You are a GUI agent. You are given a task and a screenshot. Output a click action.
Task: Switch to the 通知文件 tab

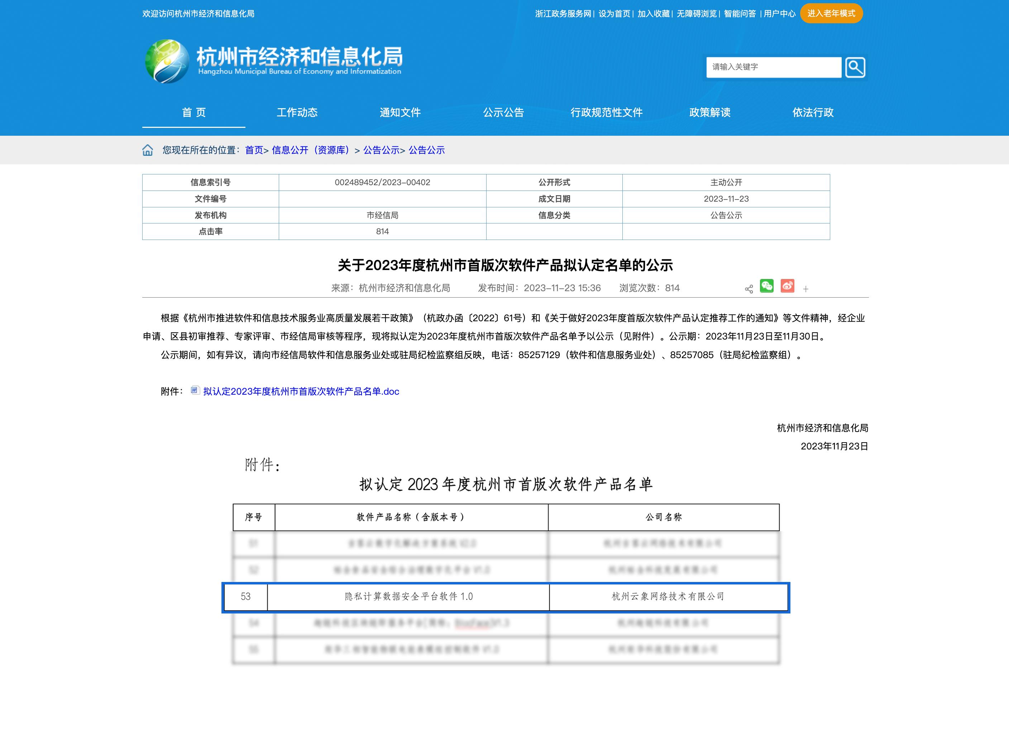401,113
